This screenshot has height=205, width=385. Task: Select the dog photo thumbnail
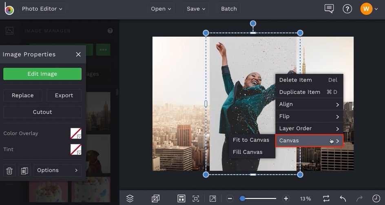[98, 154]
